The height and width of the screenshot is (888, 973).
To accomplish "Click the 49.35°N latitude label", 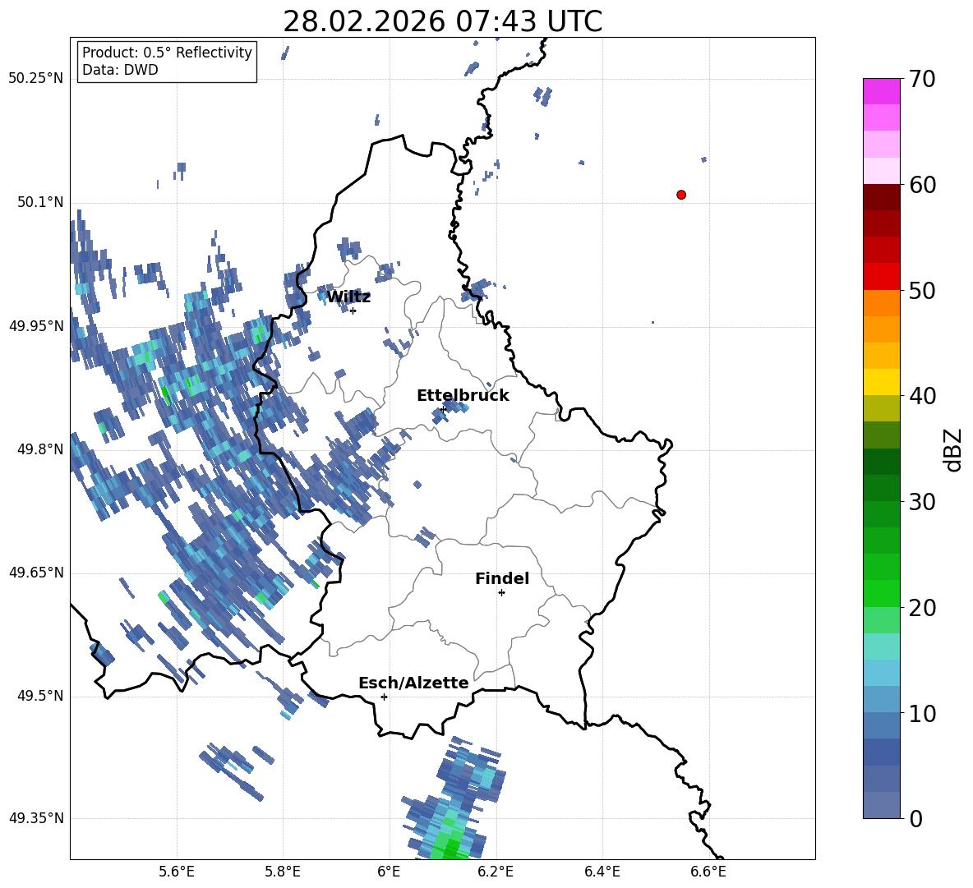I will point(36,818).
